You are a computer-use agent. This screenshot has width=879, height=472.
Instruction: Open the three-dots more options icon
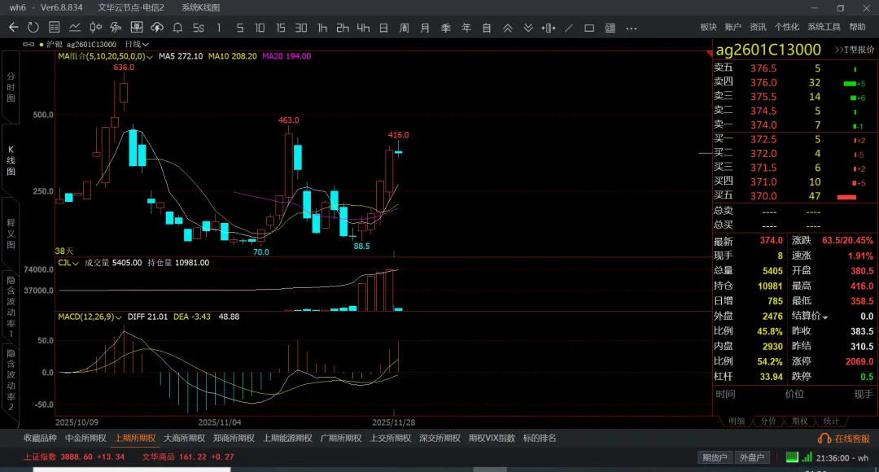click(632, 28)
